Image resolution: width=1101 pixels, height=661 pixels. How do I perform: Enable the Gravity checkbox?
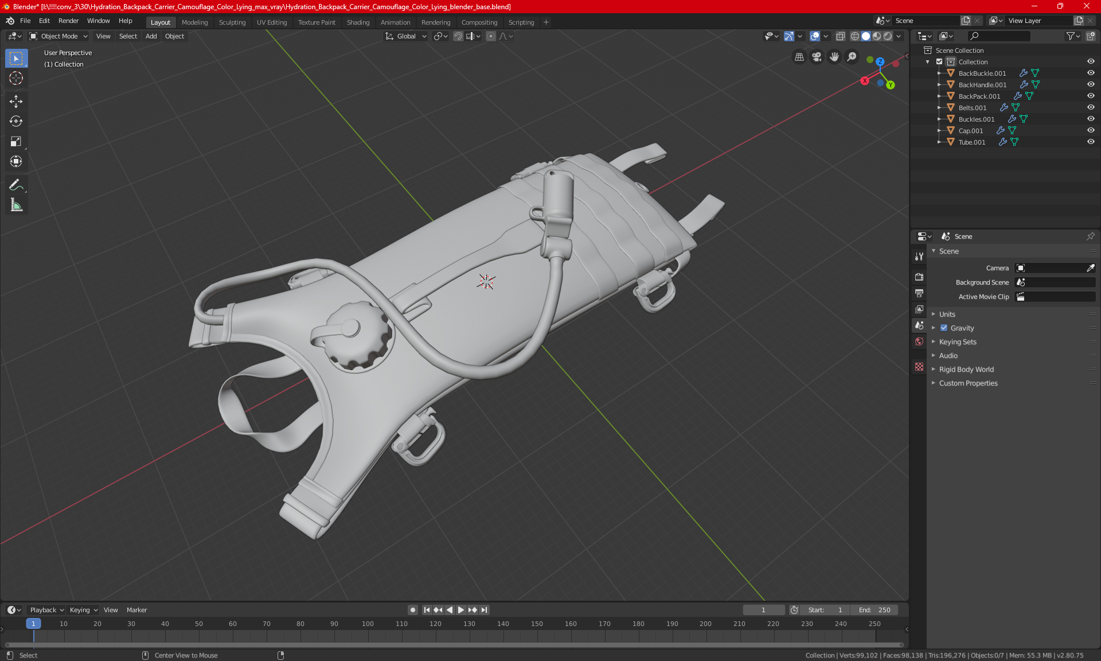click(x=944, y=328)
